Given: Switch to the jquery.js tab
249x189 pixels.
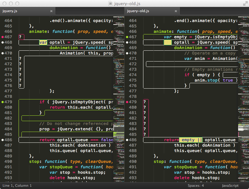Looking at the screenshot, I should tap(27, 11).
